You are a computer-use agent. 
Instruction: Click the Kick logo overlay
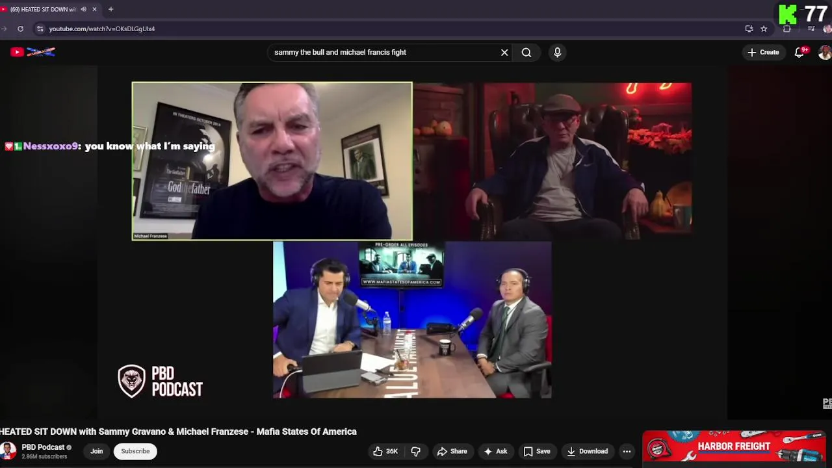tap(788, 14)
